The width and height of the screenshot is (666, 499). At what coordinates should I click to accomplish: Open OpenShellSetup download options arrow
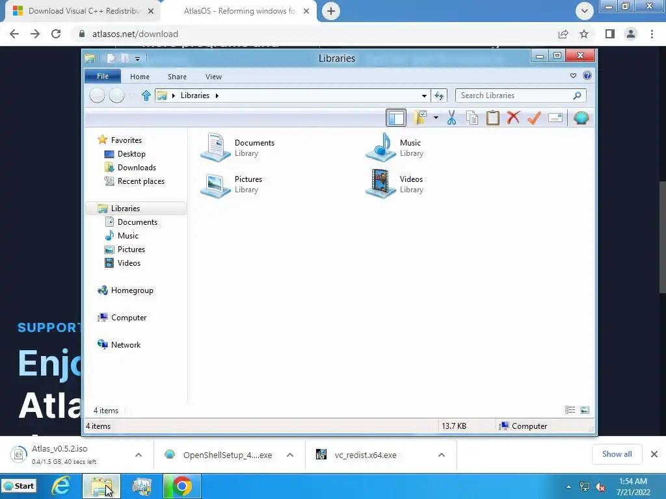point(290,455)
